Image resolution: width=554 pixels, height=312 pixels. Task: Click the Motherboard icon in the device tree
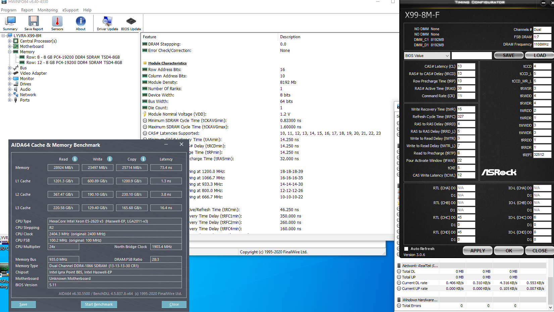point(16,47)
